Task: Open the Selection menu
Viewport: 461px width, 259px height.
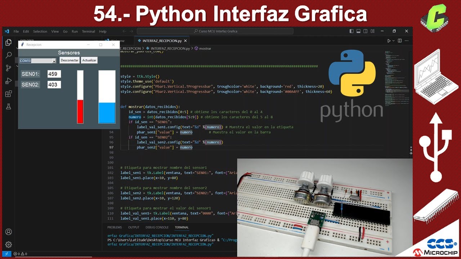Action: [x=40, y=31]
